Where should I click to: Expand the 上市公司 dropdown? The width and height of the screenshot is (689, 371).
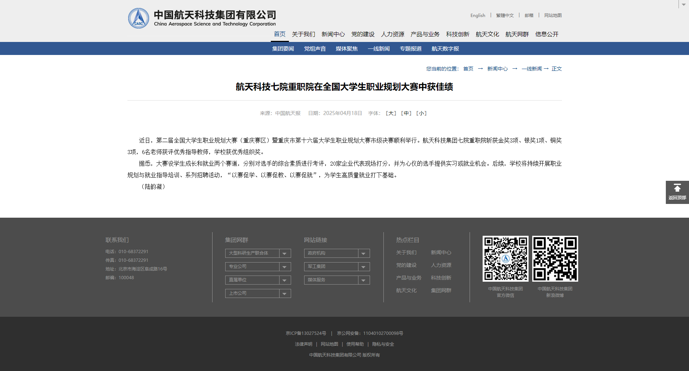(x=258, y=293)
